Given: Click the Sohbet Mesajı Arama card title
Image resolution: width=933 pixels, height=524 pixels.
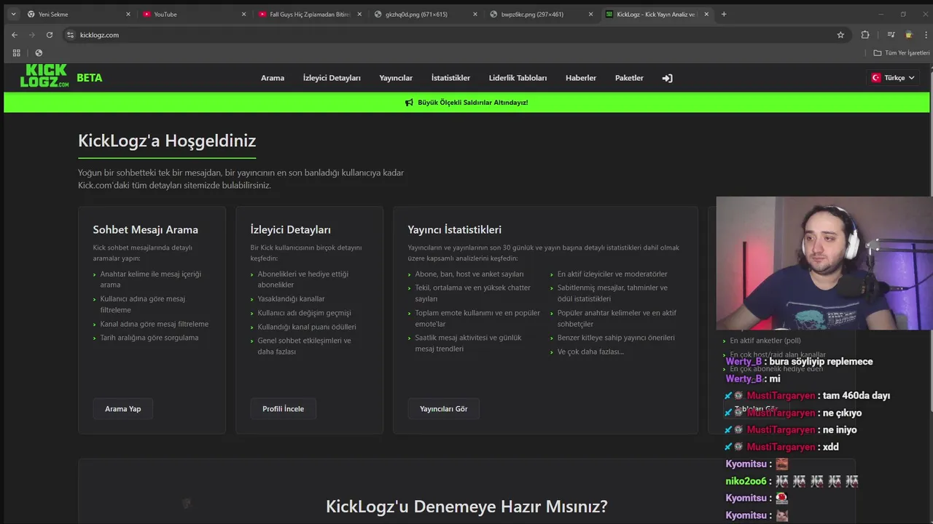Looking at the screenshot, I should [x=145, y=229].
